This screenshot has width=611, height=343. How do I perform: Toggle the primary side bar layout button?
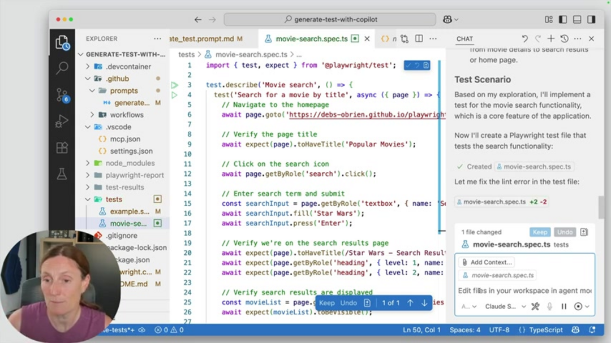click(x=563, y=19)
